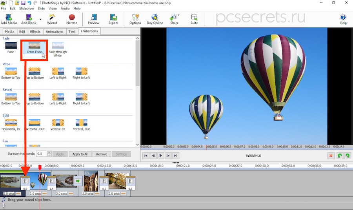353x210 pixels.
Task: Switch to the Effects tab
Action: 35,31
